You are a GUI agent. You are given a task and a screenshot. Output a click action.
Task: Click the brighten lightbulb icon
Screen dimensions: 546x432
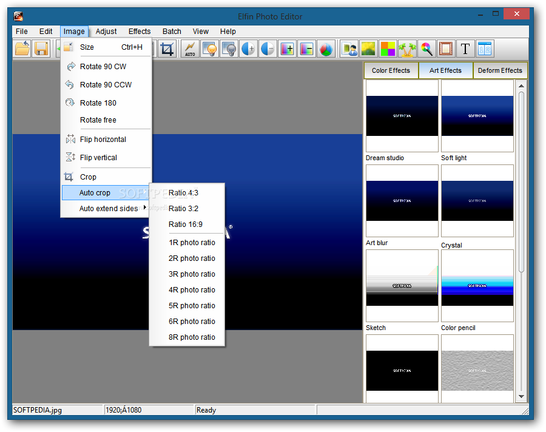[x=210, y=49]
